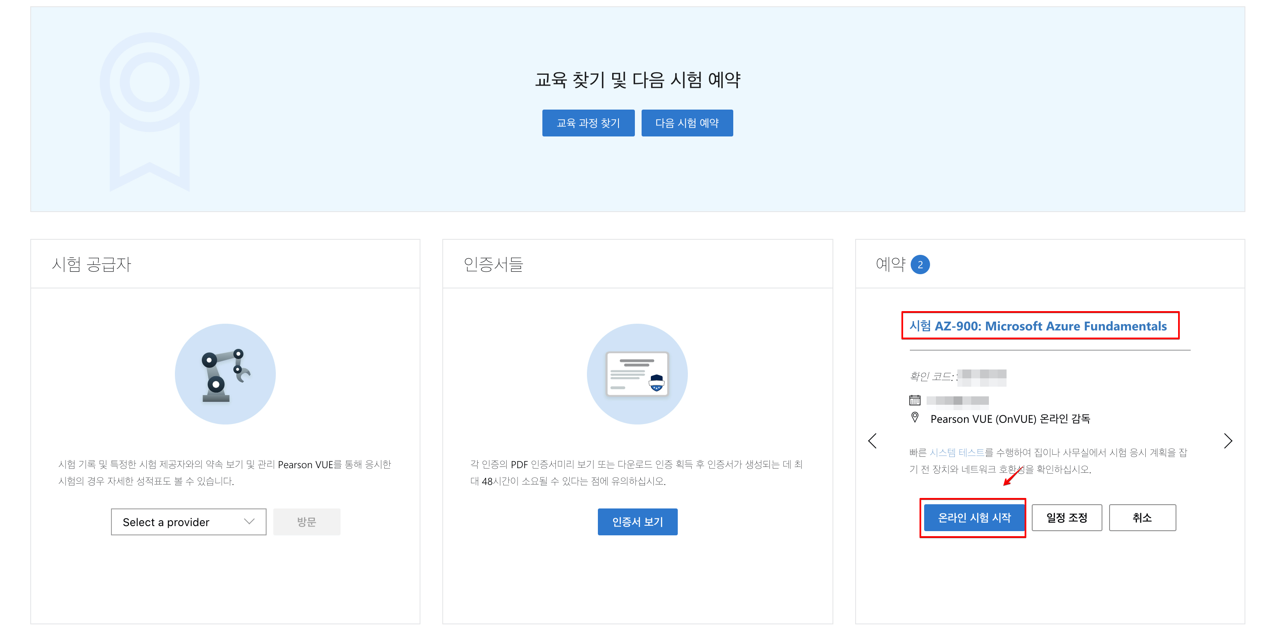
Task: Click the calendar icon in appointment card
Action: click(x=914, y=400)
